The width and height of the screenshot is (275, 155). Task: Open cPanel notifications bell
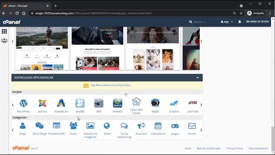point(240,22)
